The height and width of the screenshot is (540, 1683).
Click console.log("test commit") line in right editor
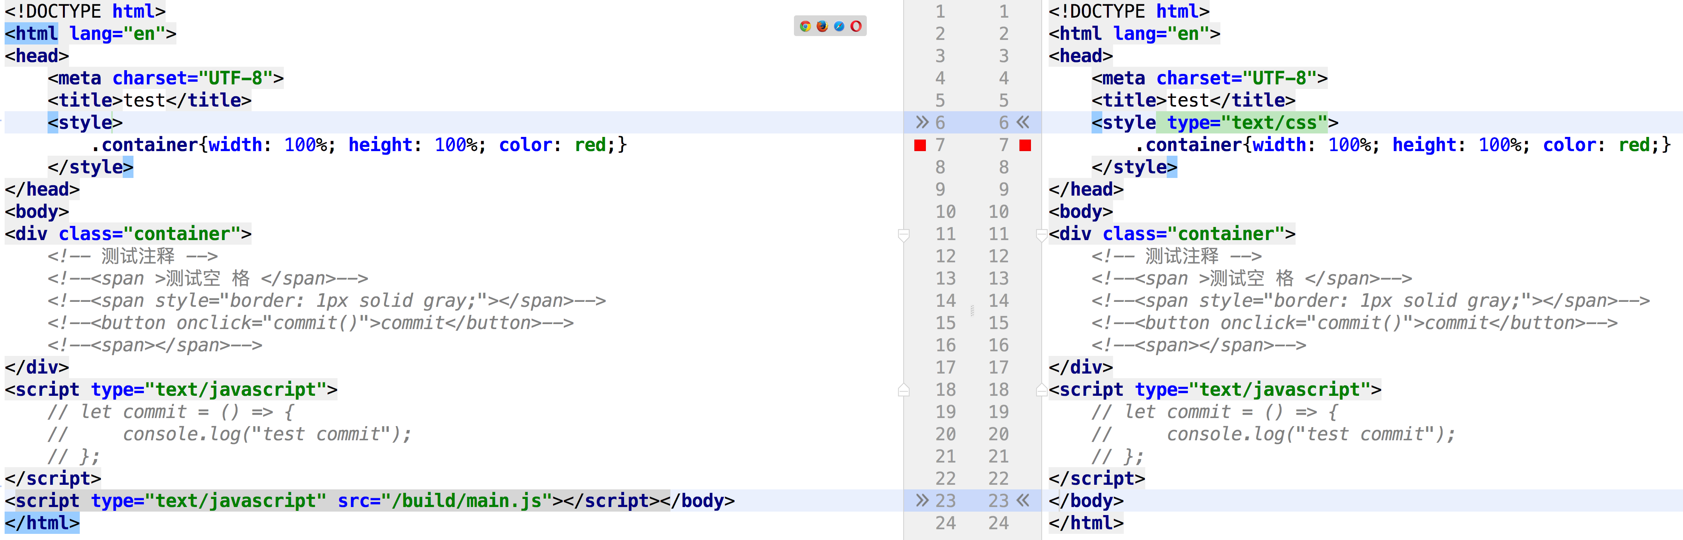coord(1273,434)
